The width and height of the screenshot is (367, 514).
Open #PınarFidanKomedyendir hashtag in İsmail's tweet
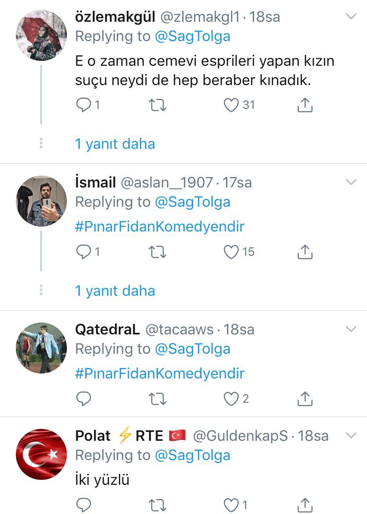159,227
